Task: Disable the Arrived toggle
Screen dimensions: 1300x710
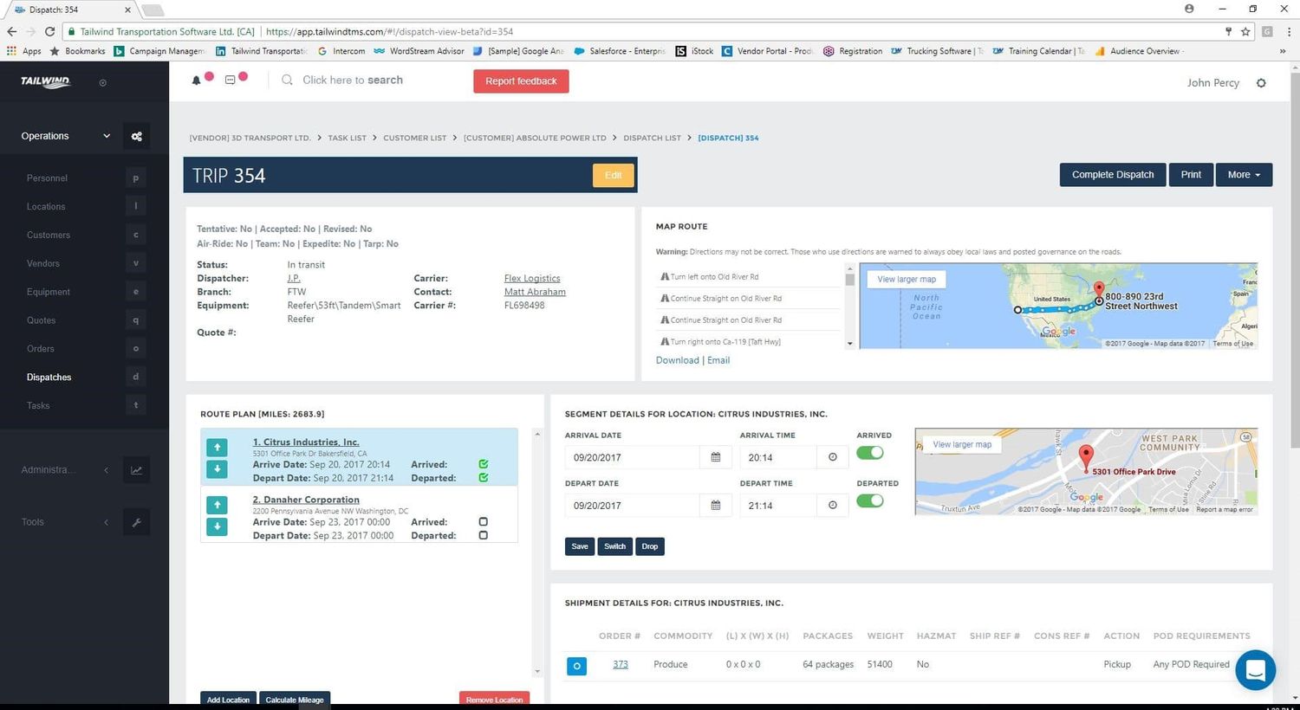Action: click(869, 452)
